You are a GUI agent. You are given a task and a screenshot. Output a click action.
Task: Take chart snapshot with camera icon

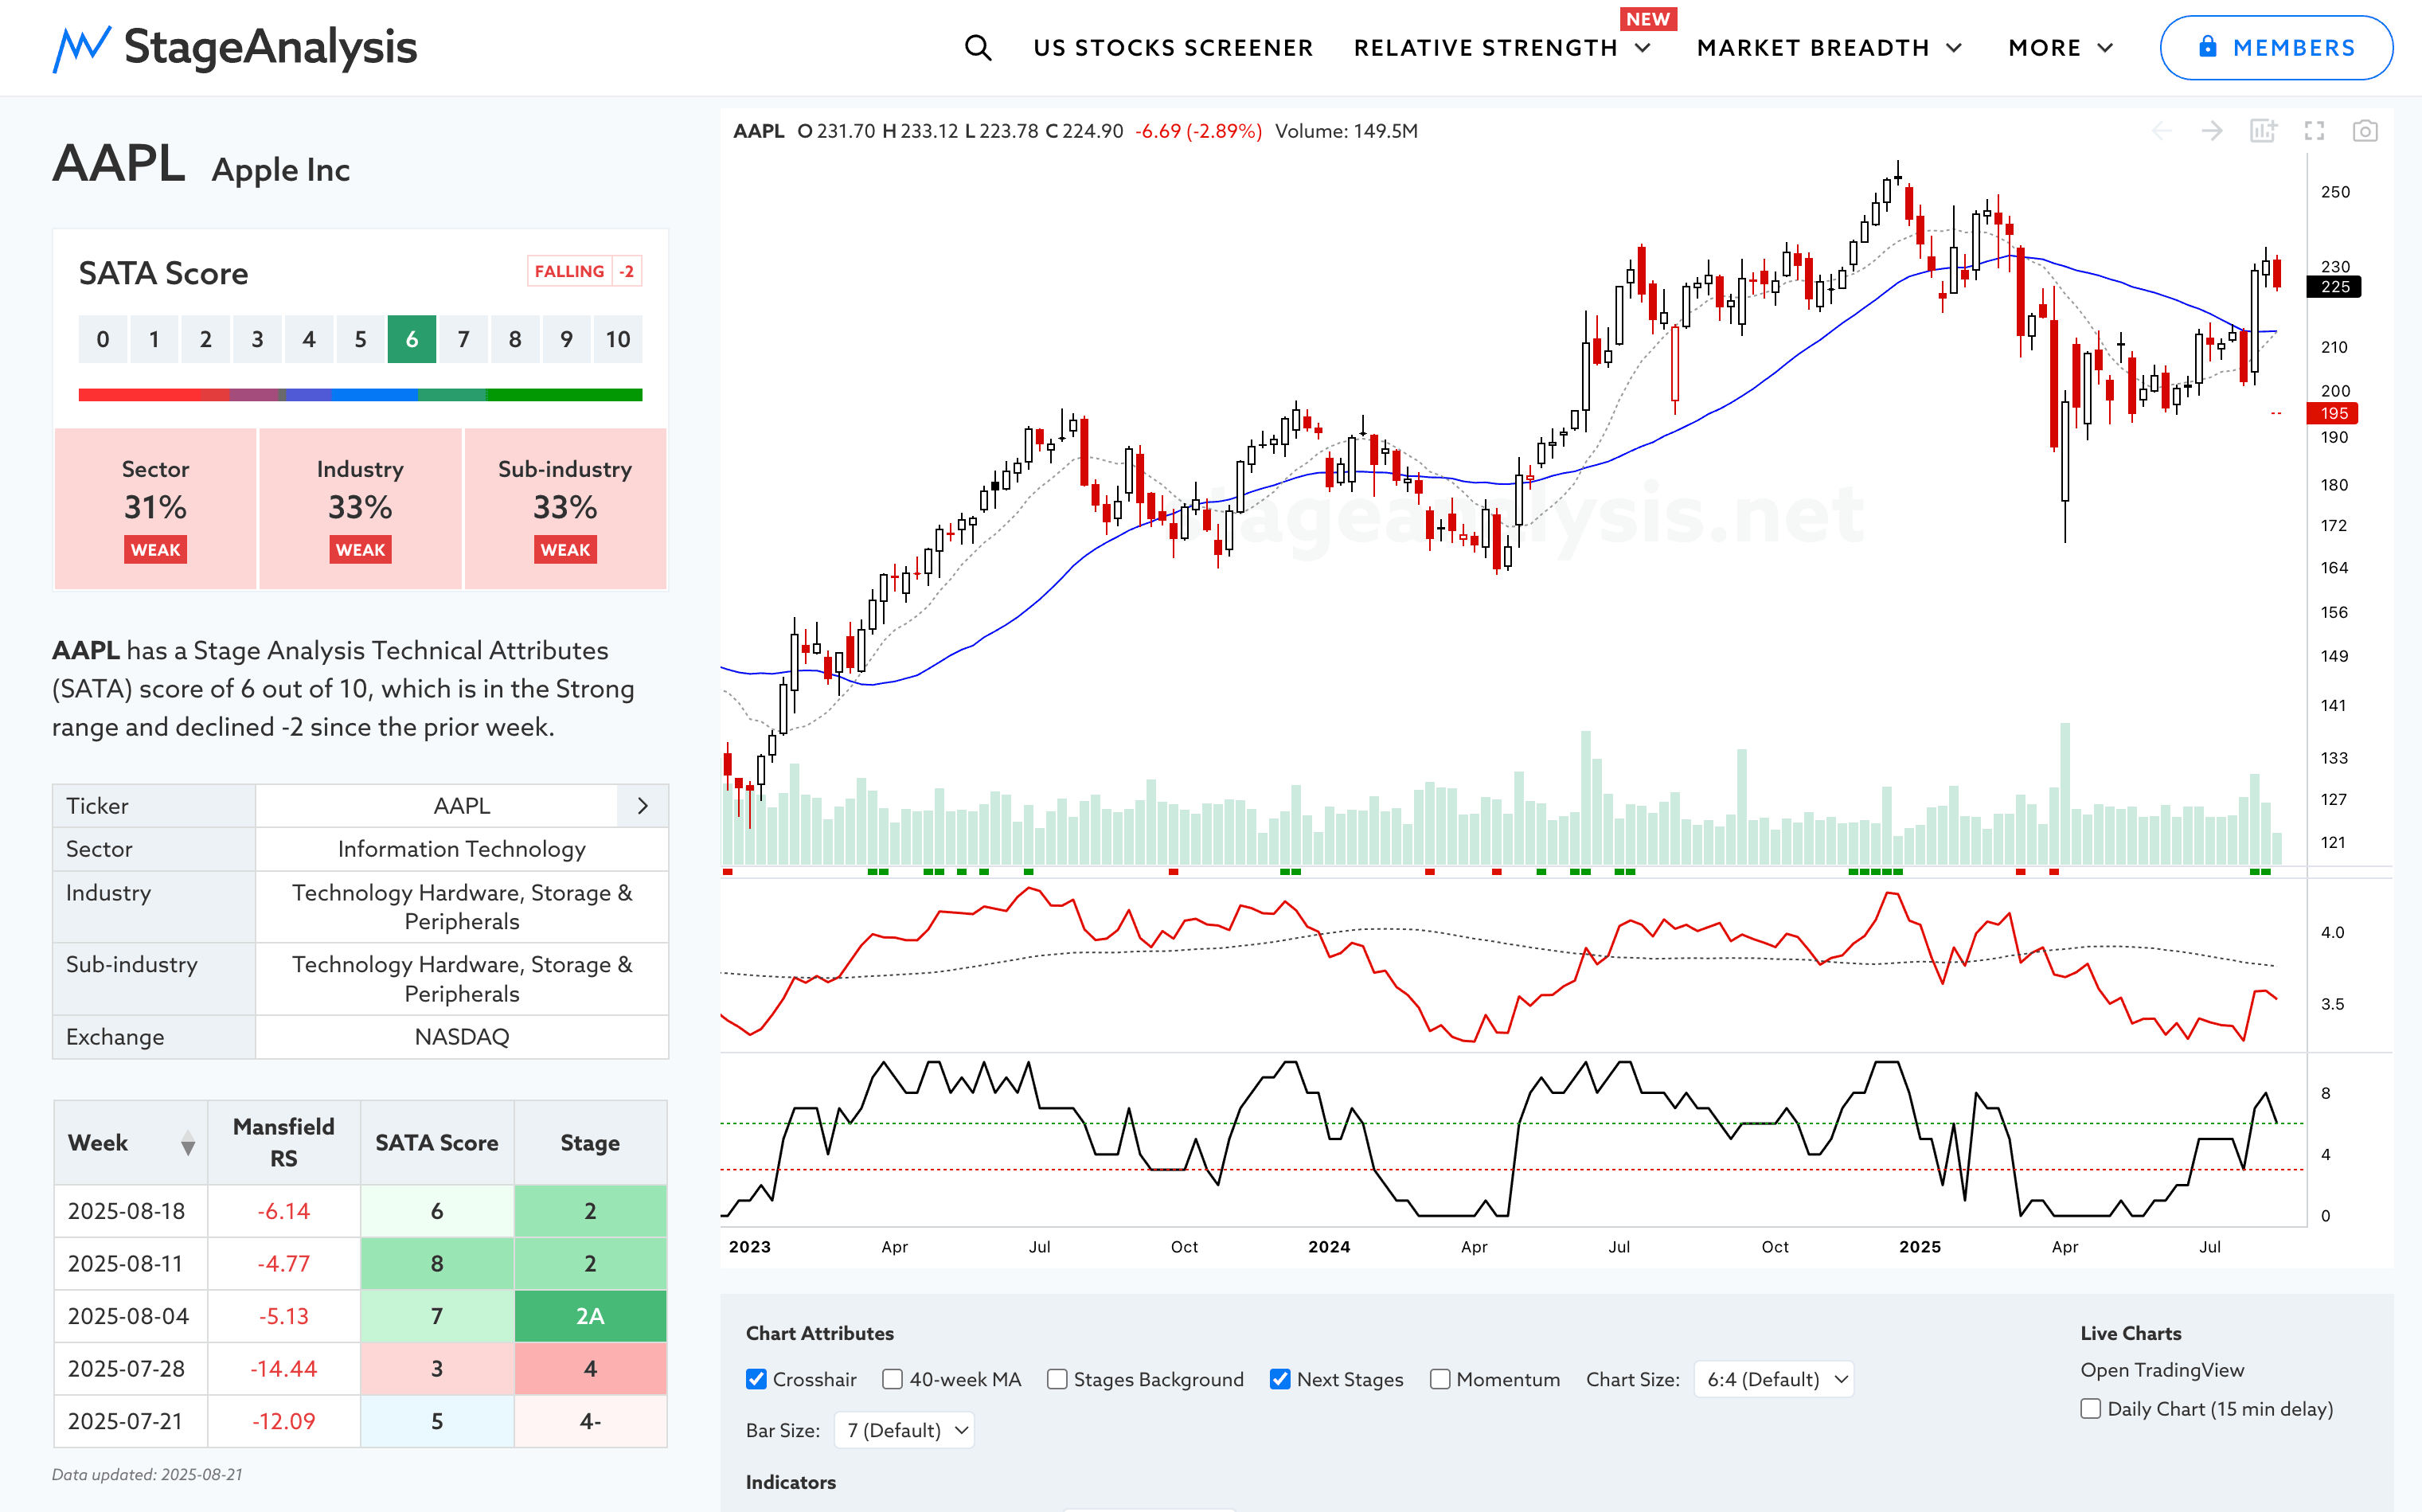tap(2365, 131)
